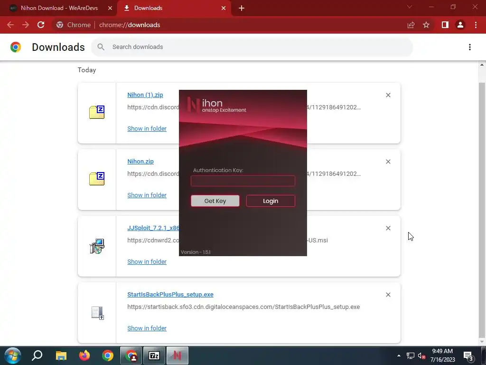The height and width of the screenshot is (365, 486).
Task: Close the Nihon Download - WeAreDevs tab
Action: pos(110,8)
